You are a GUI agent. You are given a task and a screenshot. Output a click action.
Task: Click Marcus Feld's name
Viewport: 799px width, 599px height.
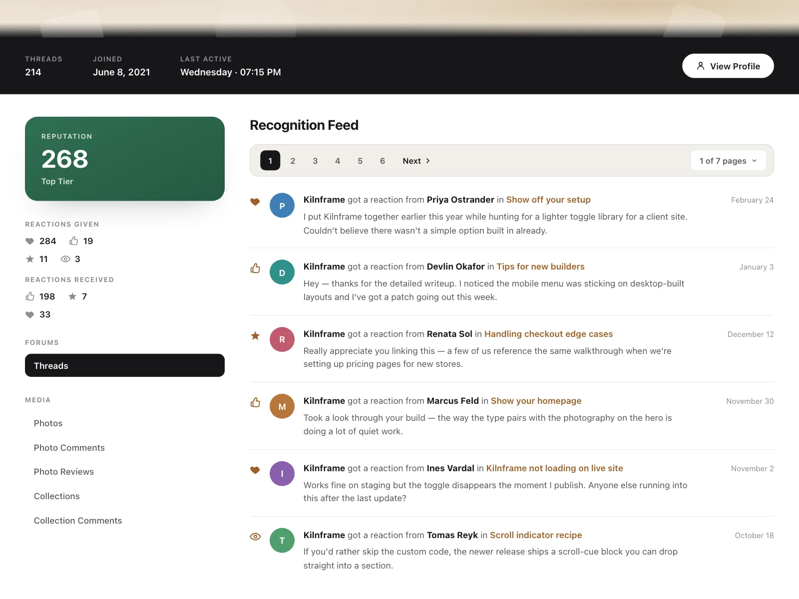(x=452, y=401)
